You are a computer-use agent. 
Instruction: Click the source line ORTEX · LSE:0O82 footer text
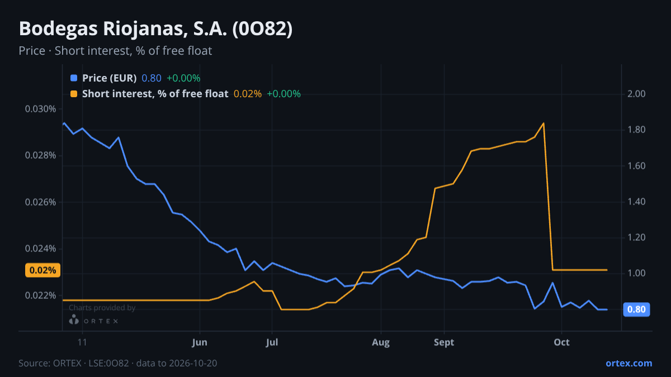tap(117, 363)
